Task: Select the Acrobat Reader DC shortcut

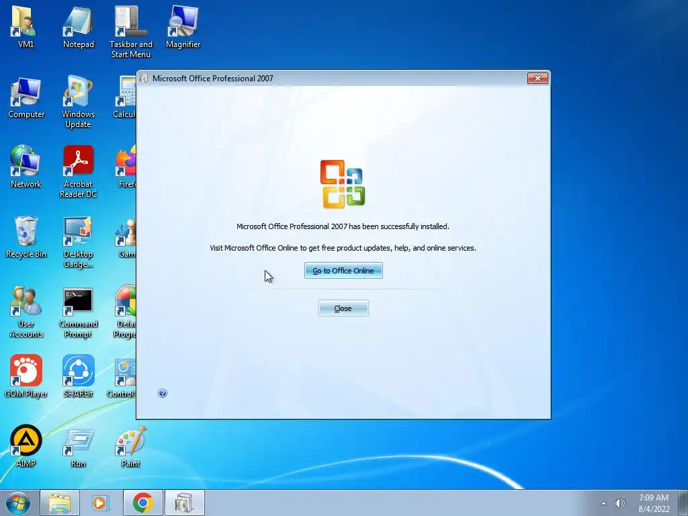Action: click(x=78, y=172)
